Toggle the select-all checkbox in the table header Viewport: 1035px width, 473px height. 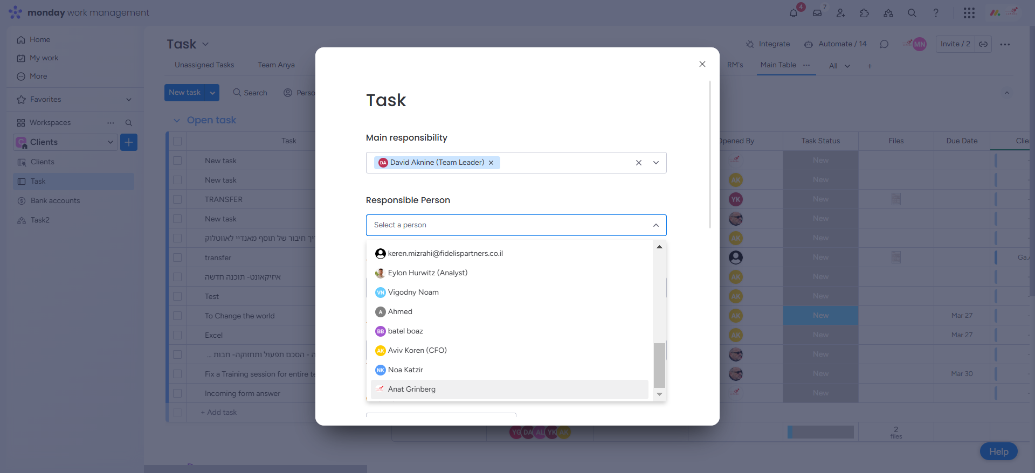177,141
